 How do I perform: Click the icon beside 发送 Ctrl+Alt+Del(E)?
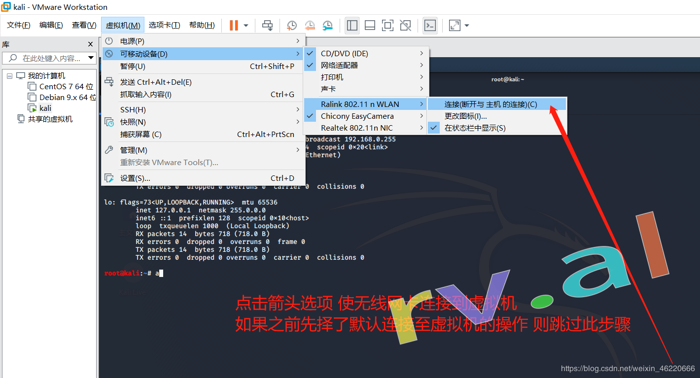[x=109, y=82]
